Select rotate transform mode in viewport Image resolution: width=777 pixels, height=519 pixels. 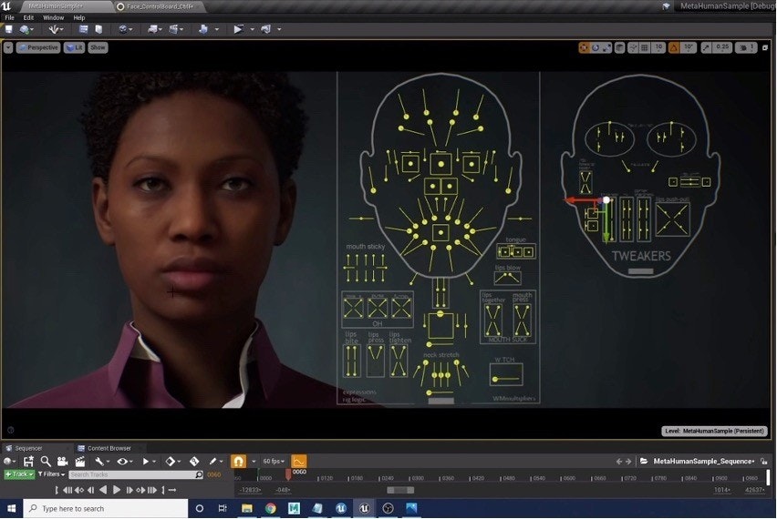[x=596, y=47]
